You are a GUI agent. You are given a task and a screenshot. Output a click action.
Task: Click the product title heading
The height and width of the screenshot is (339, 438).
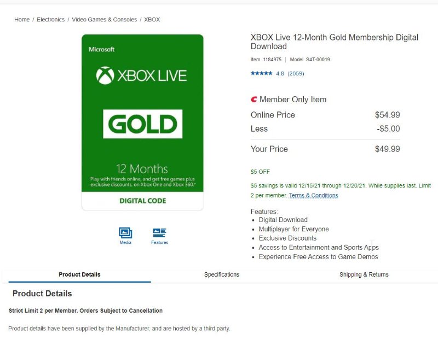(x=335, y=42)
